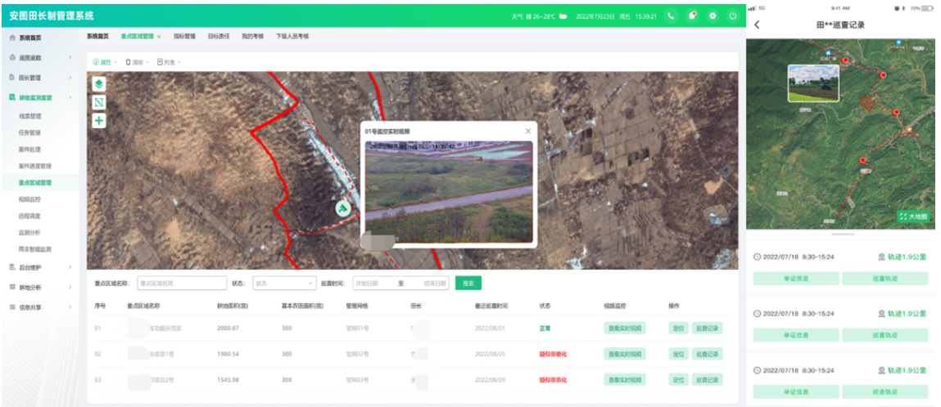Click the phone icon in the header
Image resolution: width=941 pixels, height=407 pixels.
pyautogui.click(x=672, y=16)
